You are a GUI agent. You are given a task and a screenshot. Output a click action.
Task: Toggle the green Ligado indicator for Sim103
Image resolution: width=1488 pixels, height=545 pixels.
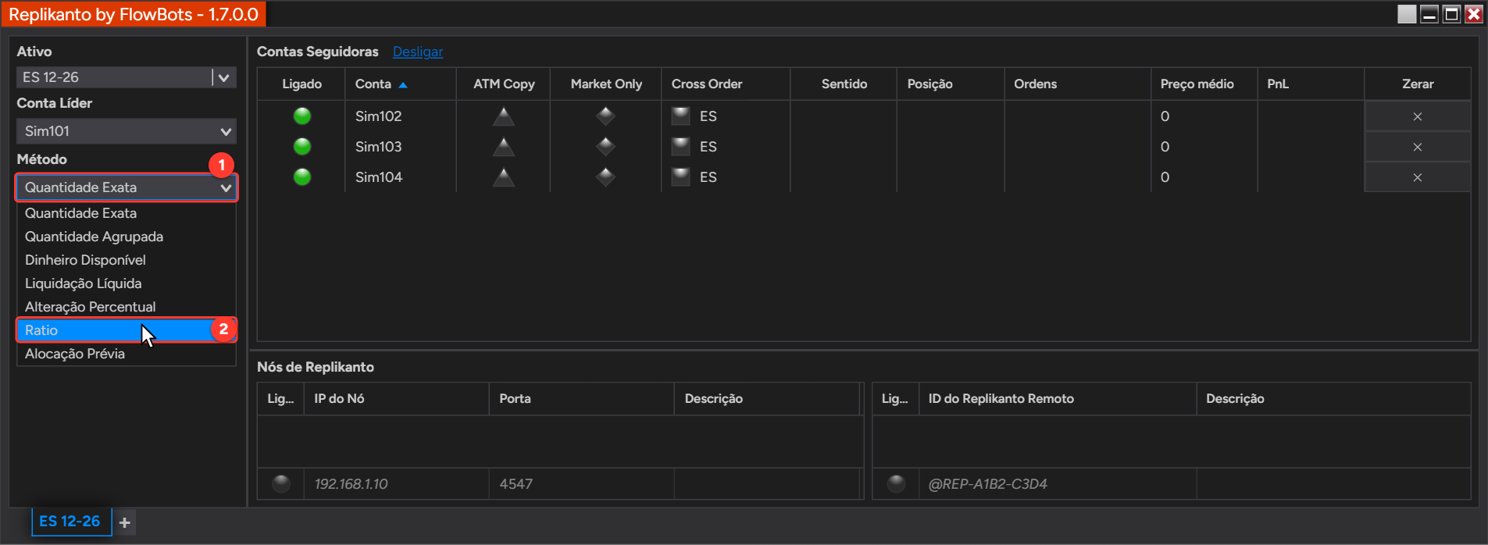(x=302, y=147)
